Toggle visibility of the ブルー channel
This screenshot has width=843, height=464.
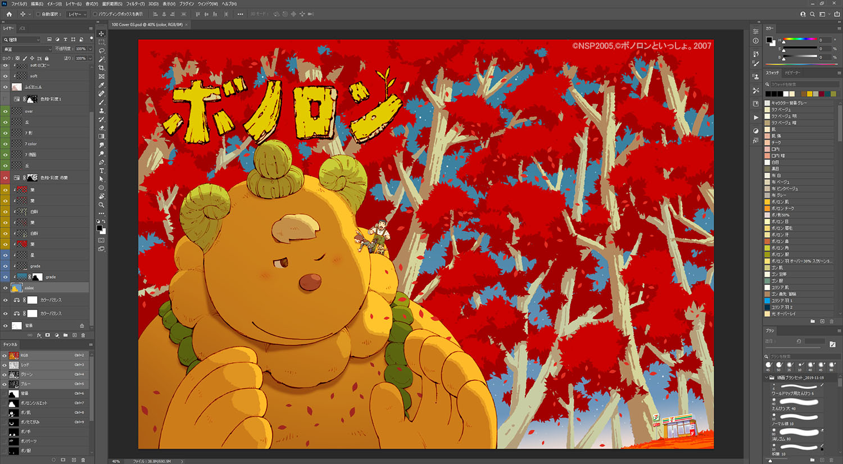(x=4, y=384)
